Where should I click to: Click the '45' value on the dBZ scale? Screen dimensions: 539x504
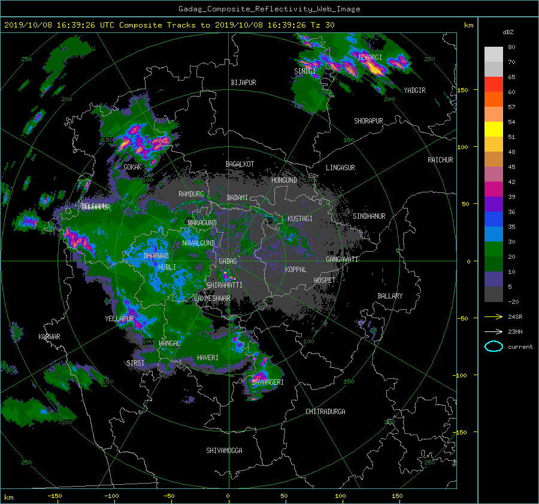pos(511,167)
